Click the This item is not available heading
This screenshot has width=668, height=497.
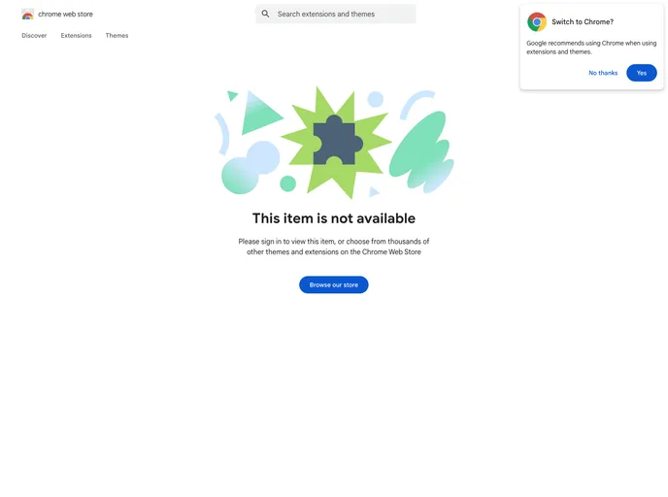pos(334,218)
